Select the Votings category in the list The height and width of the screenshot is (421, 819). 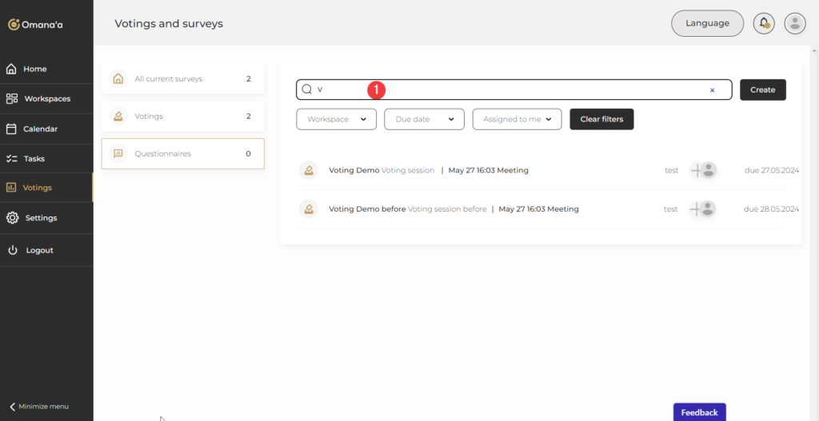(x=182, y=117)
